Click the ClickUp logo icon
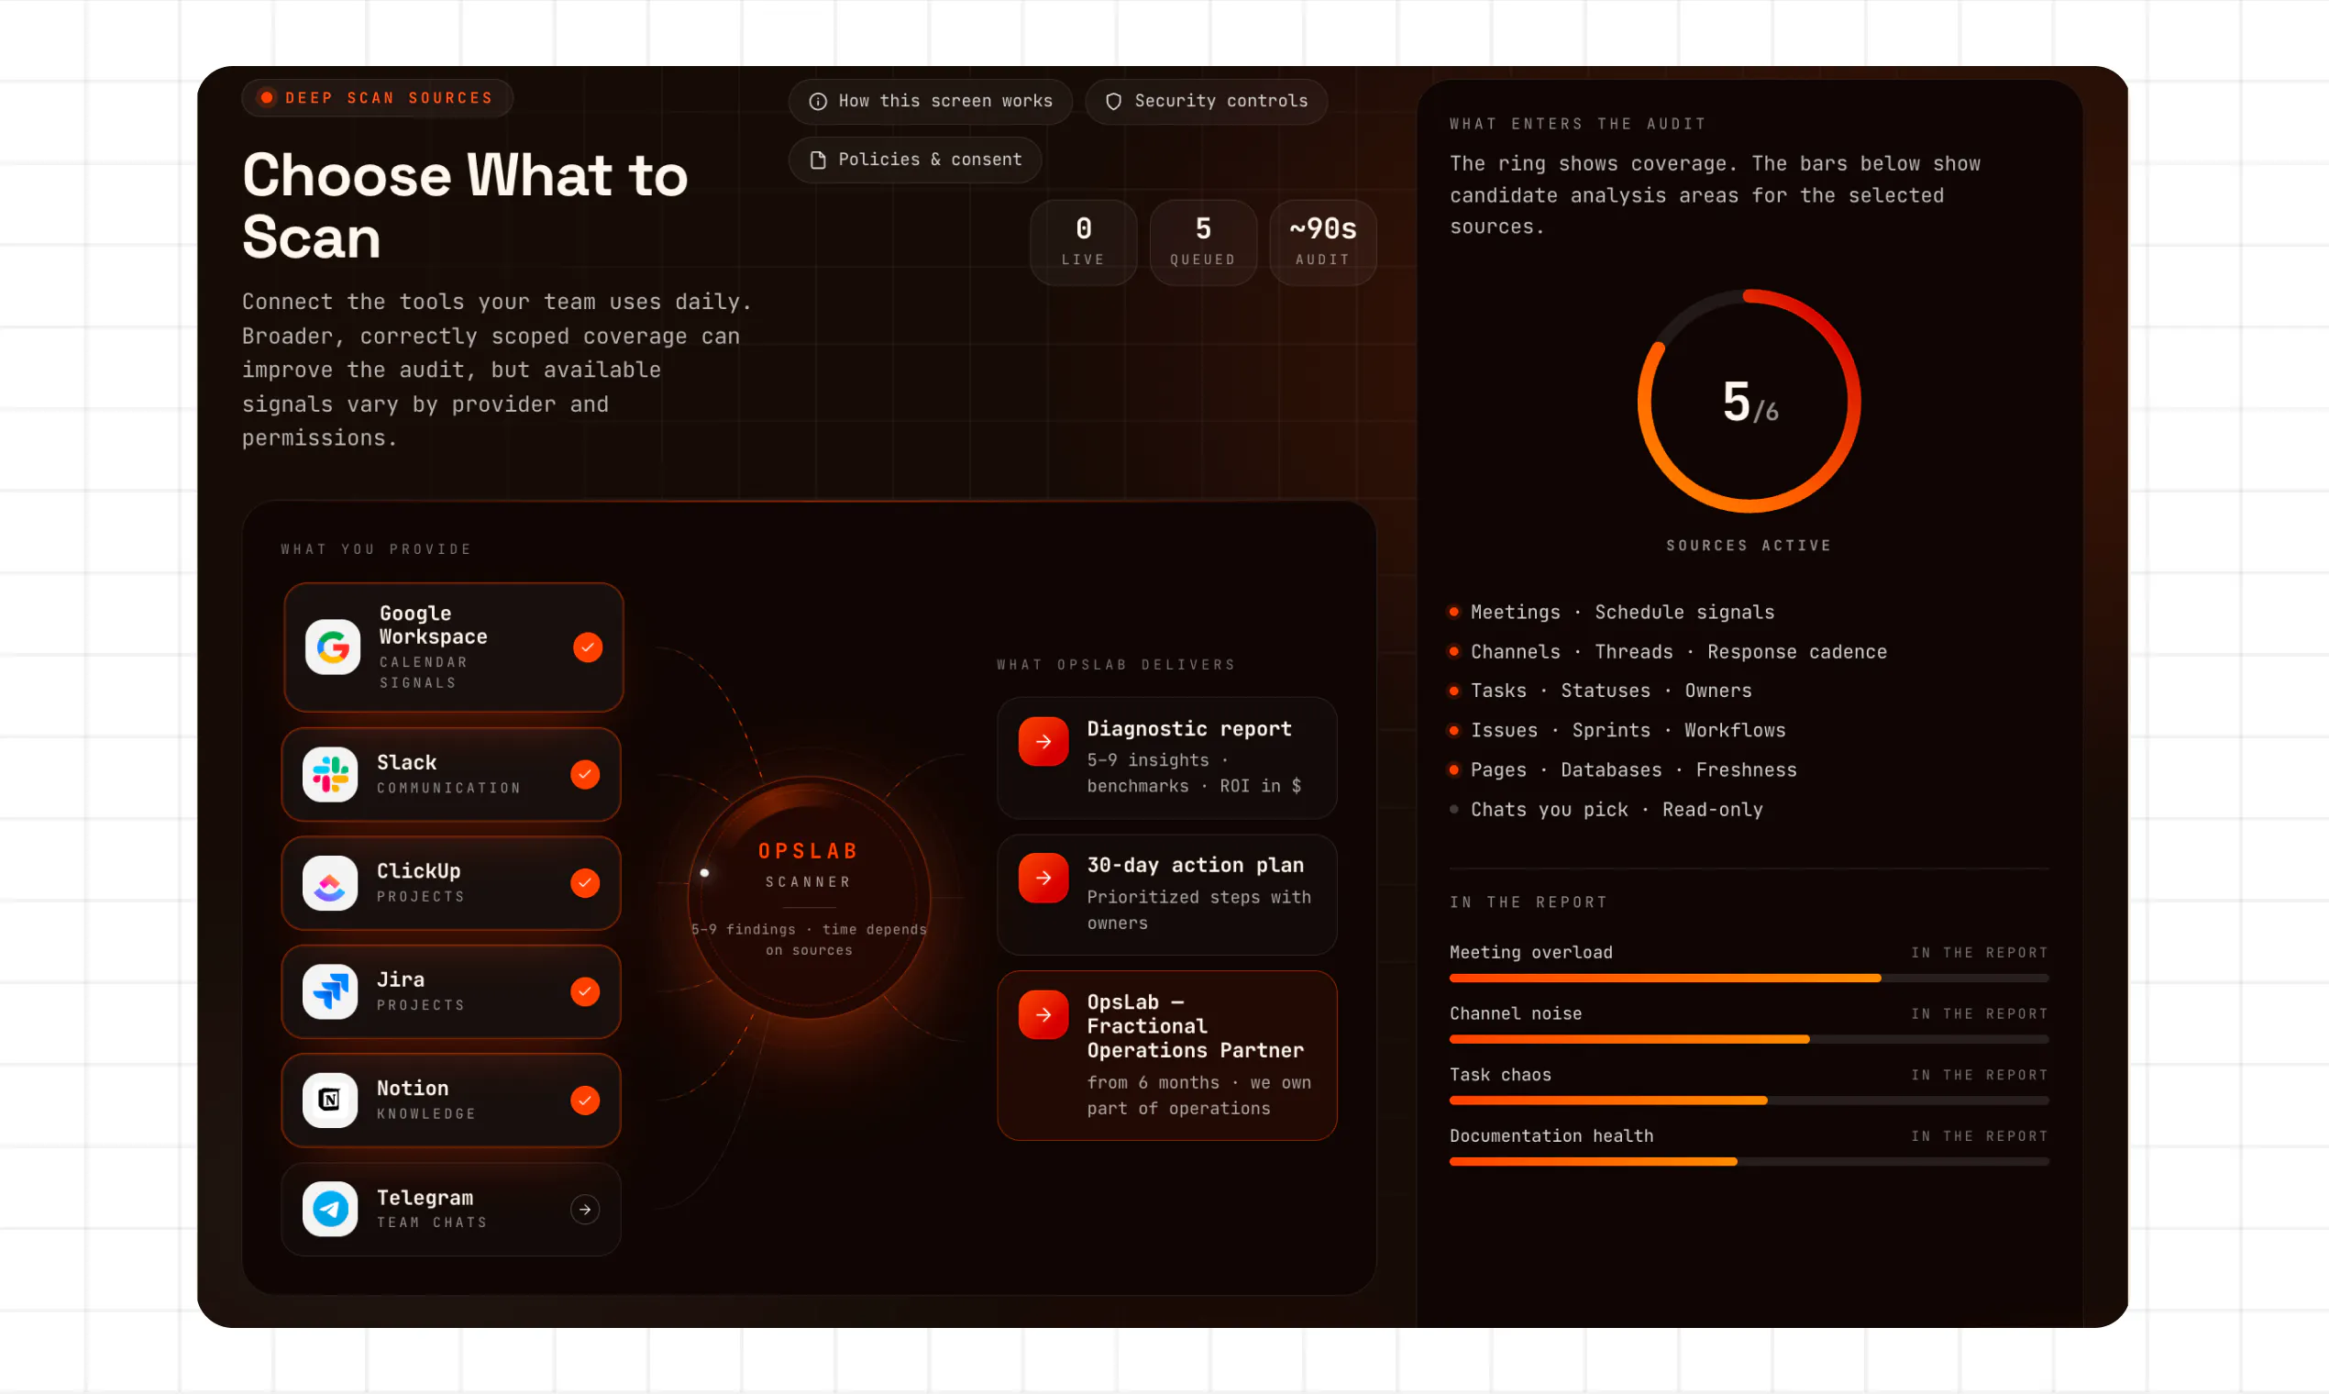Screen dimensions: 2329x1394 [x=329, y=883]
